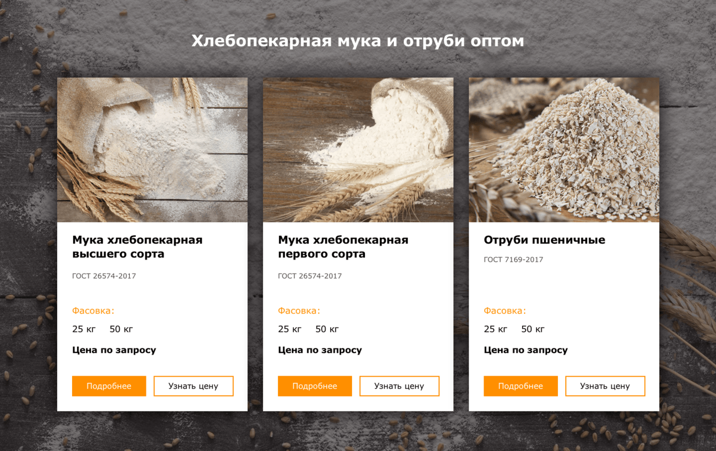
Task: Click Узнать цену for Отруби пшеничные
Action: coord(605,386)
